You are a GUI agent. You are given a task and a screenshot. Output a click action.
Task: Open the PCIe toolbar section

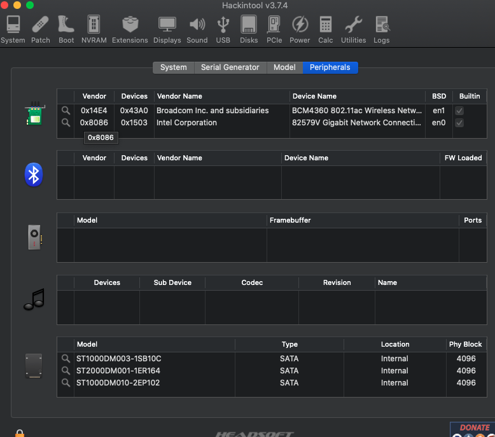point(274,30)
